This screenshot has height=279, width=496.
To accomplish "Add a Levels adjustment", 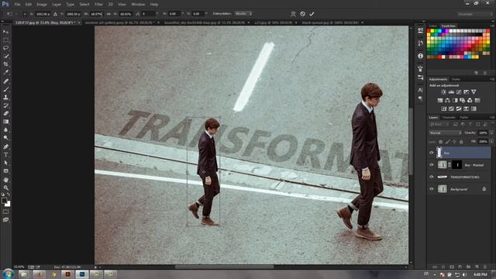I will point(451,92).
